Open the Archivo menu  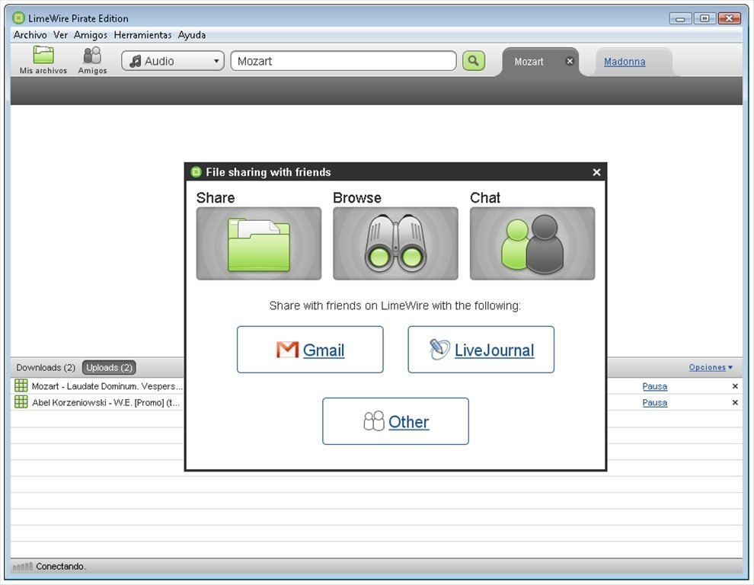click(x=30, y=34)
